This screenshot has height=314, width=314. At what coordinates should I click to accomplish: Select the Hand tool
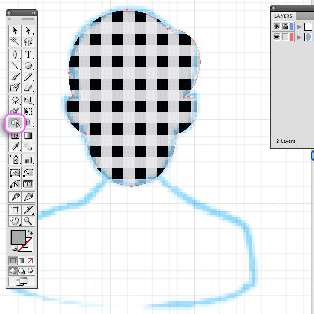(15, 221)
